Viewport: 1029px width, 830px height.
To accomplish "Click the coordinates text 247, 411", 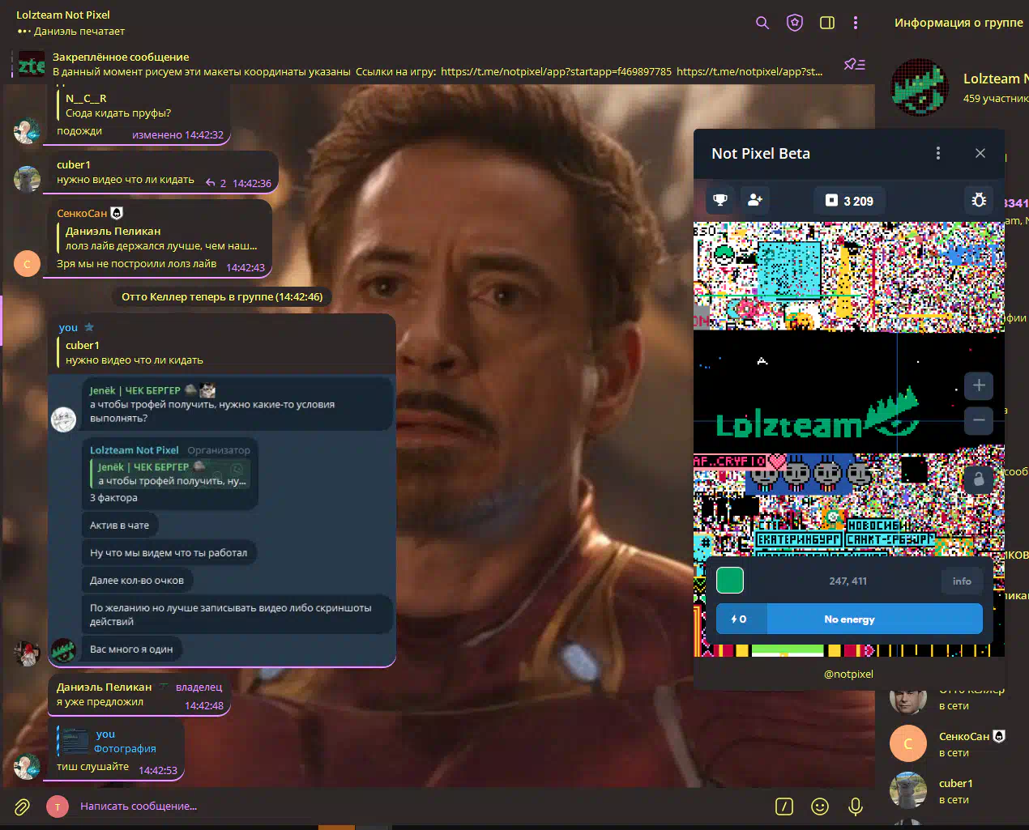I will tap(848, 581).
